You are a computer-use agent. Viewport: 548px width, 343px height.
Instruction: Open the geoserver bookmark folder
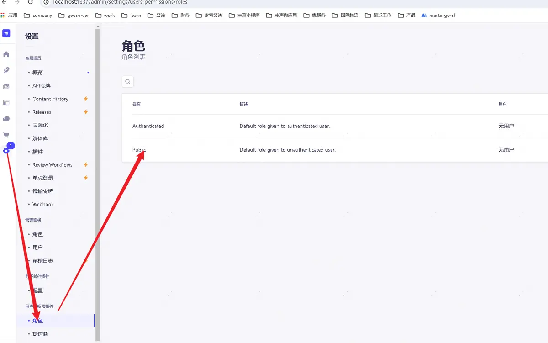click(74, 15)
